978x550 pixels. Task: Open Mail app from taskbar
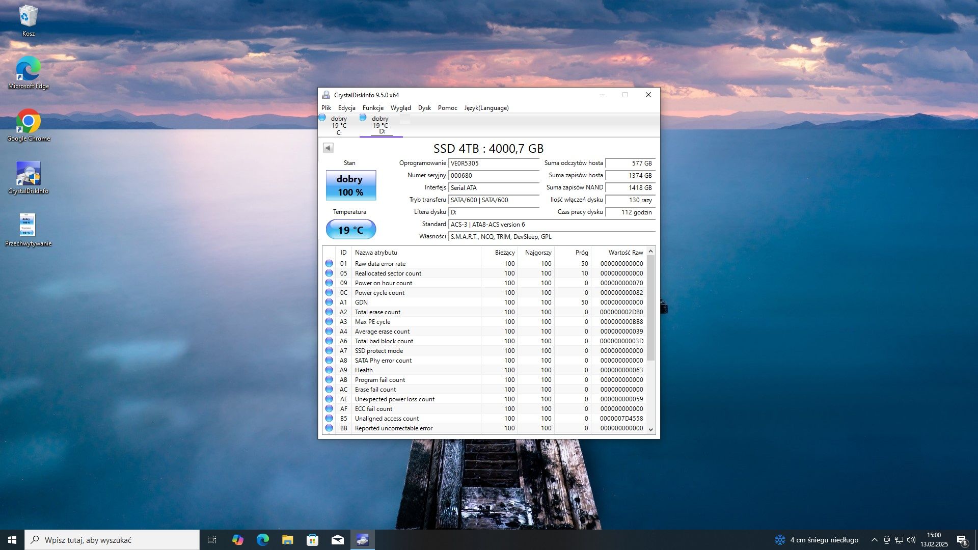[x=337, y=540]
